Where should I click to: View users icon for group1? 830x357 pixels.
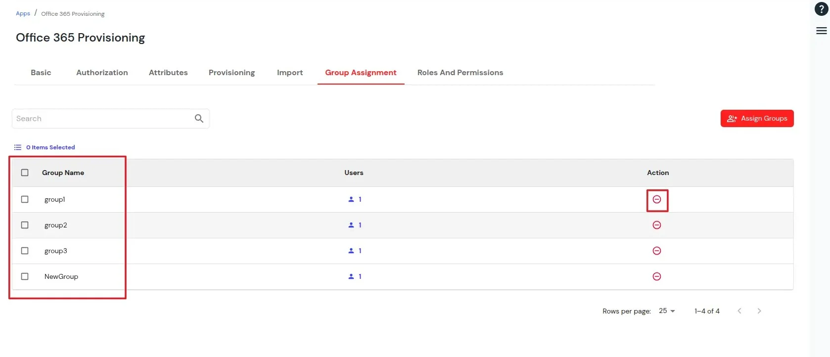click(x=351, y=199)
